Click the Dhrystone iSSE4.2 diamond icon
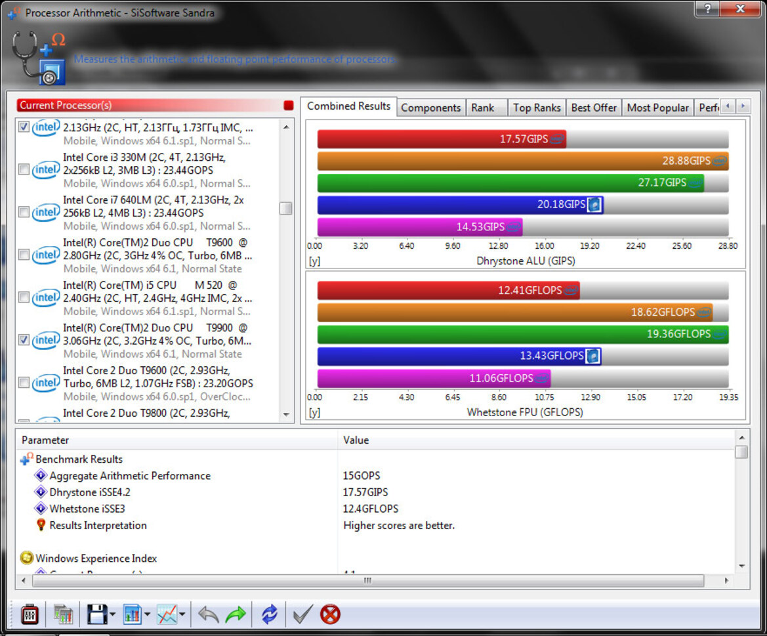The height and width of the screenshot is (636, 767). (x=41, y=492)
